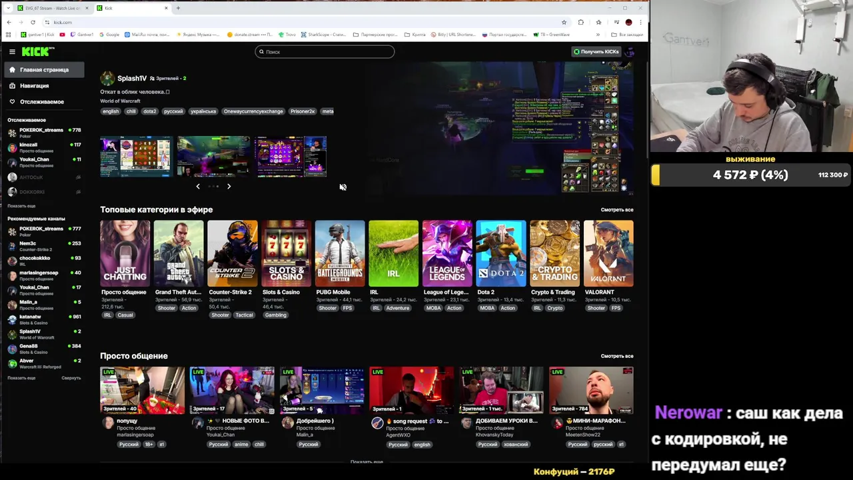Expand recommended channels Показать еще
This screenshot has width=853, height=480.
click(x=21, y=378)
